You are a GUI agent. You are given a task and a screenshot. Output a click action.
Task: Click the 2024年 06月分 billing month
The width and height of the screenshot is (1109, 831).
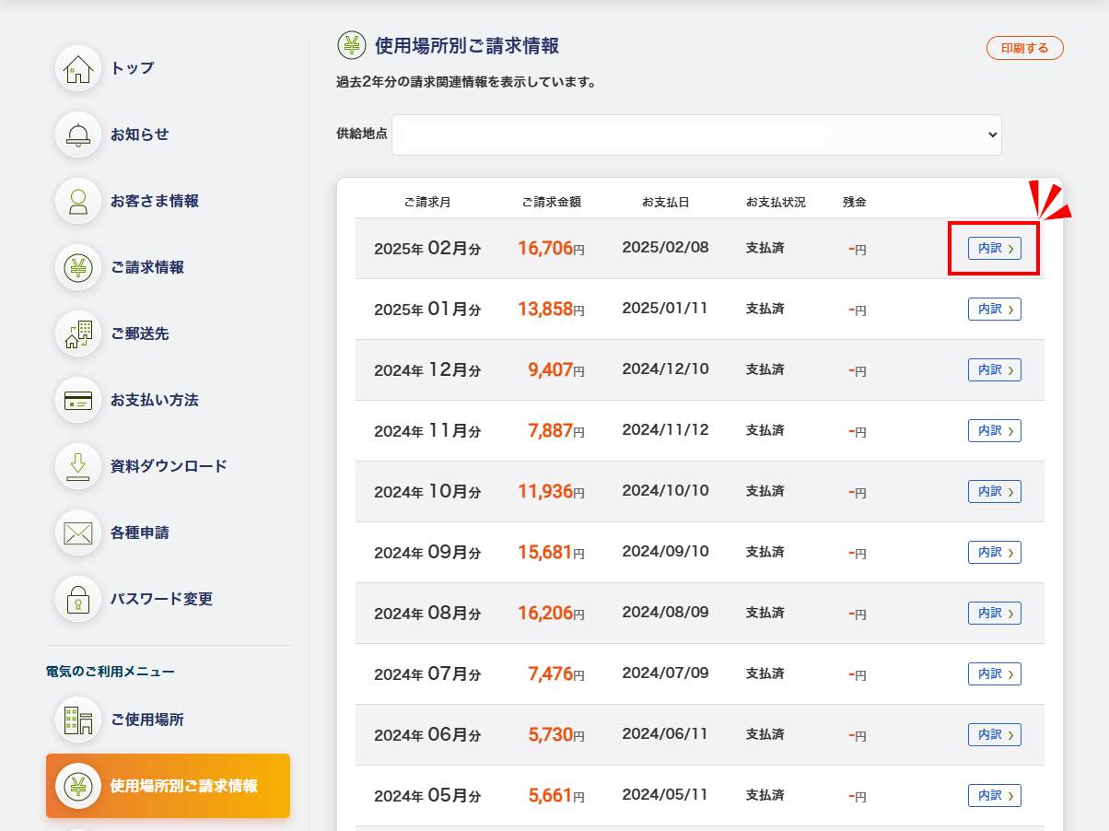click(x=427, y=735)
